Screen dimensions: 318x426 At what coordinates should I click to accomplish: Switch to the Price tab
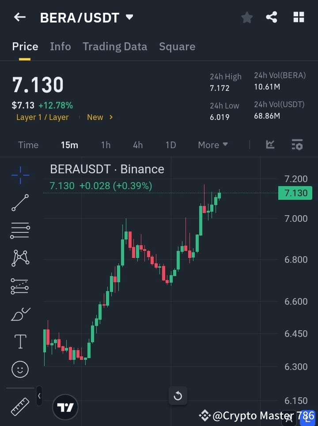[25, 46]
